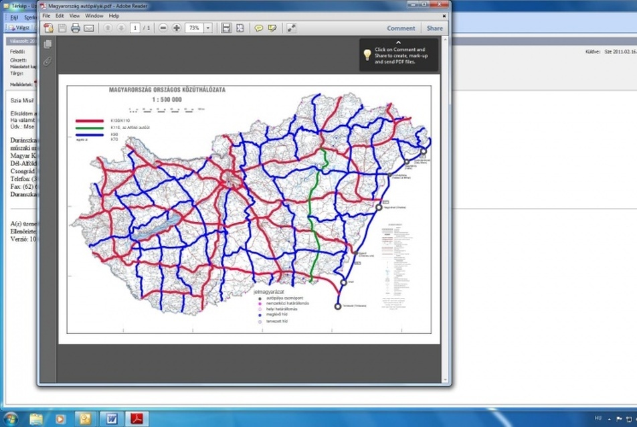Add a sticky note comment
637x427 pixels.
click(258, 28)
